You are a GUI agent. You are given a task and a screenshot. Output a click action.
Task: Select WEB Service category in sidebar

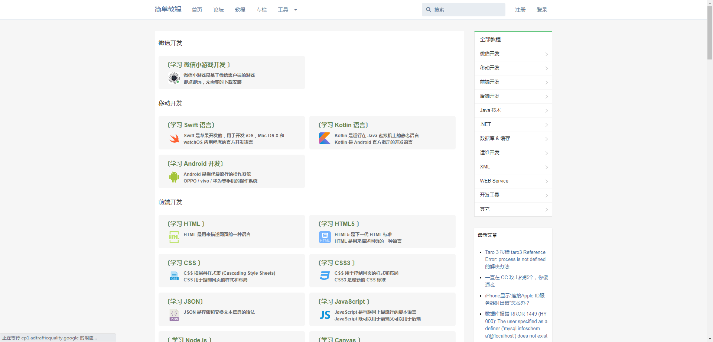(x=513, y=181)
